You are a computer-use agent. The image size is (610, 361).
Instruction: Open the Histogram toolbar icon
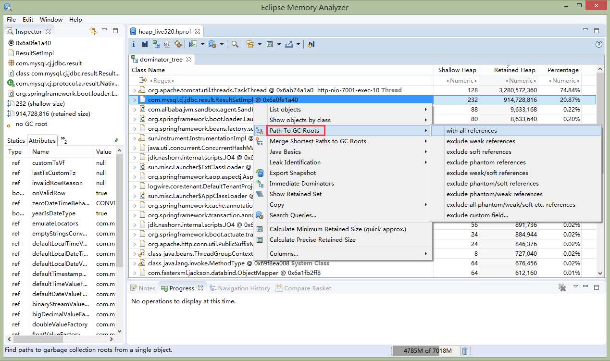(x=145, y=44)
